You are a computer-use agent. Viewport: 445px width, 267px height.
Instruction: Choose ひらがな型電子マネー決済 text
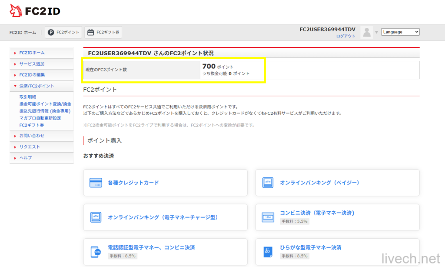[310, 247]
